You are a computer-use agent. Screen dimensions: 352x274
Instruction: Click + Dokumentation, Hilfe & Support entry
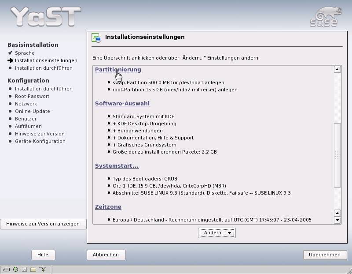click(153, 138)
